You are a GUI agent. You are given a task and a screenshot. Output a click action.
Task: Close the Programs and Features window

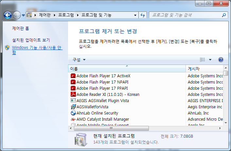click(x=221, y=3)
